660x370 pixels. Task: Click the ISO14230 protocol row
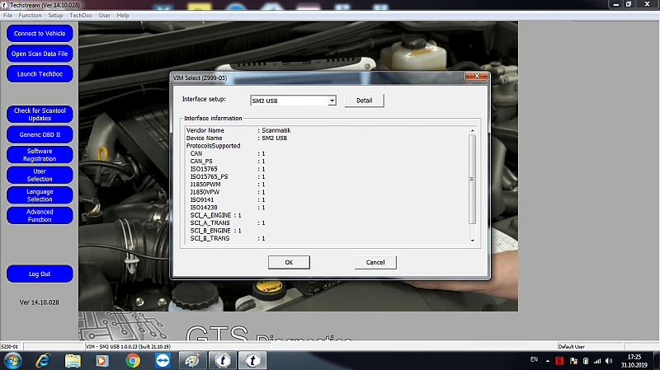(x=228, y=208)
